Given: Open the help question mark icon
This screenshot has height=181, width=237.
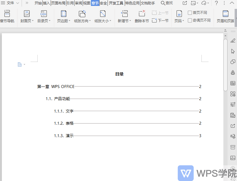Looking at the screenshot, I should (217, 3).
